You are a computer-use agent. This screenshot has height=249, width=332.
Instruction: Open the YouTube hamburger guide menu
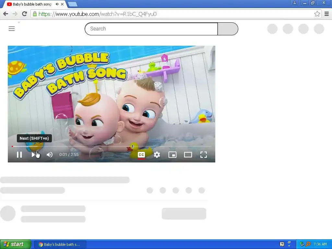coord(12,29)
